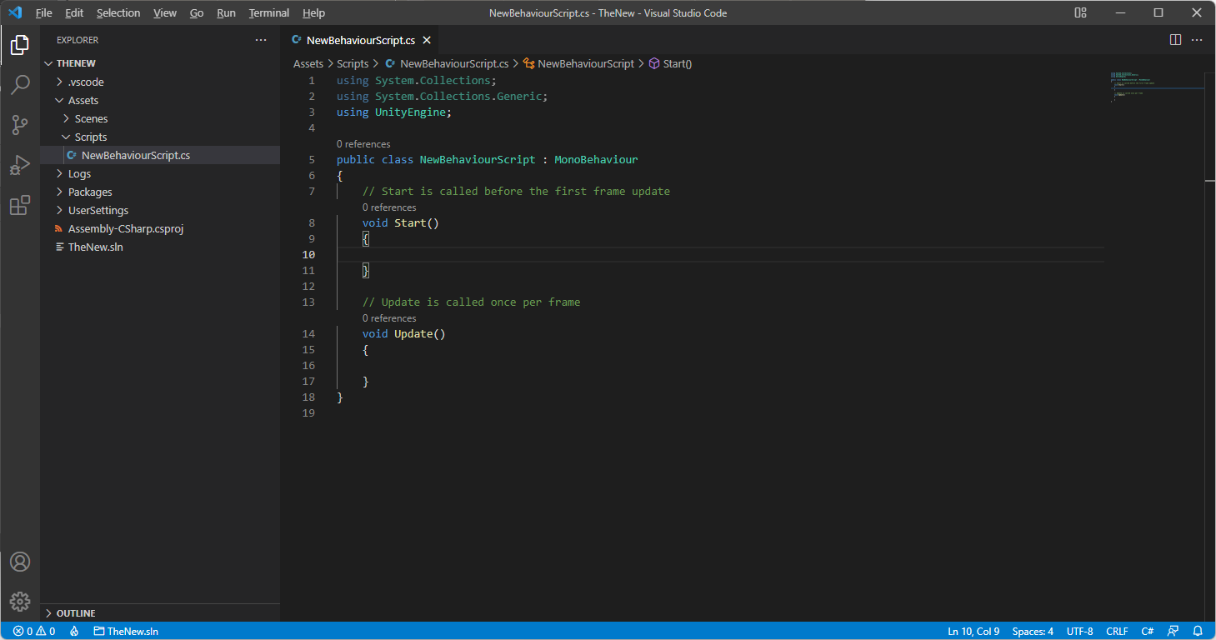The height and width of the screenshot is (640, 1216).
Task: Click the Visual Studio Code logo icon
Action: [x=15, y=12]
